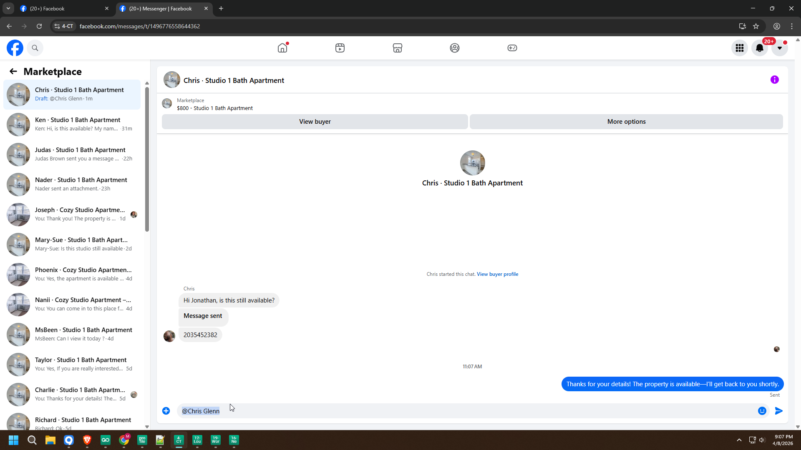Open the Facebook menu grid
The width and height of the screenshot is (801, 450).
click(740, 48)
